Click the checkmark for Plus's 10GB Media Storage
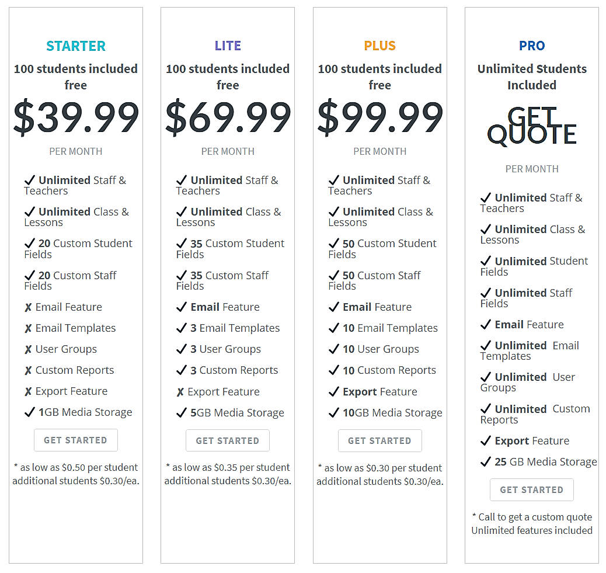 click(334, 412)
